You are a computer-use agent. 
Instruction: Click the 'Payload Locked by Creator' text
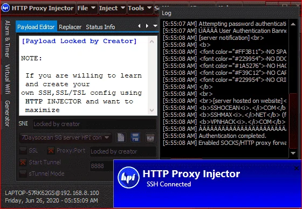pyautogui.click(x=79, y=41)
